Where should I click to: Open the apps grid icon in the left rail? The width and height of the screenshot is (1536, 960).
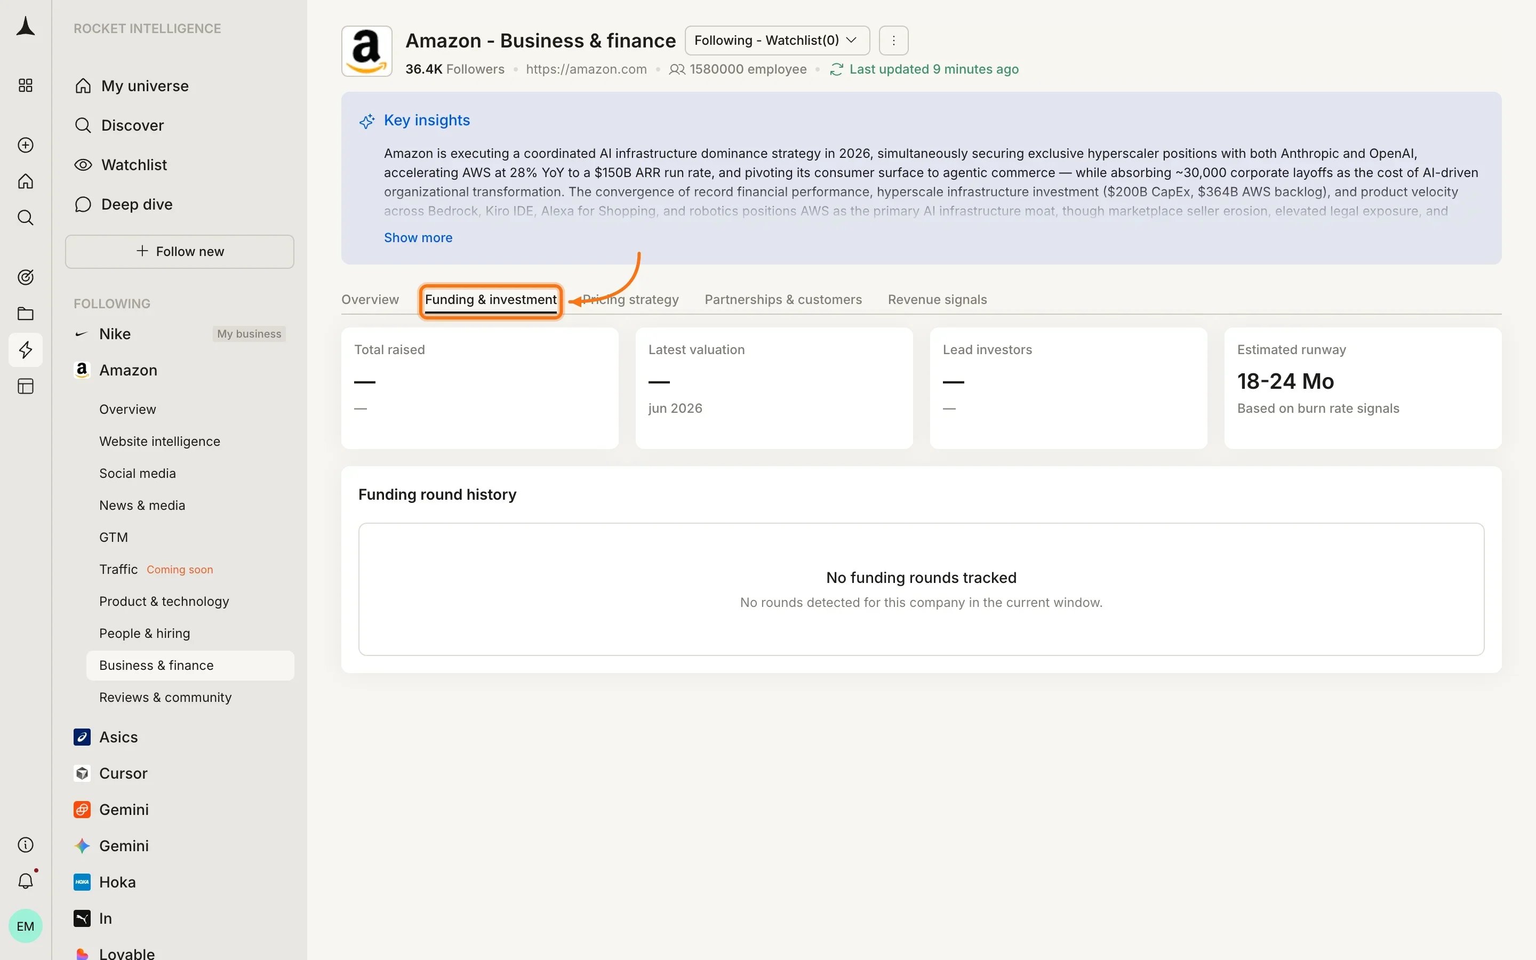pos(26,86)
